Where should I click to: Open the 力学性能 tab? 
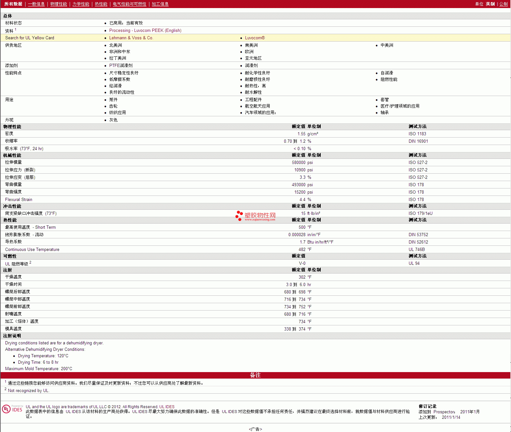[x=81, y=4]
